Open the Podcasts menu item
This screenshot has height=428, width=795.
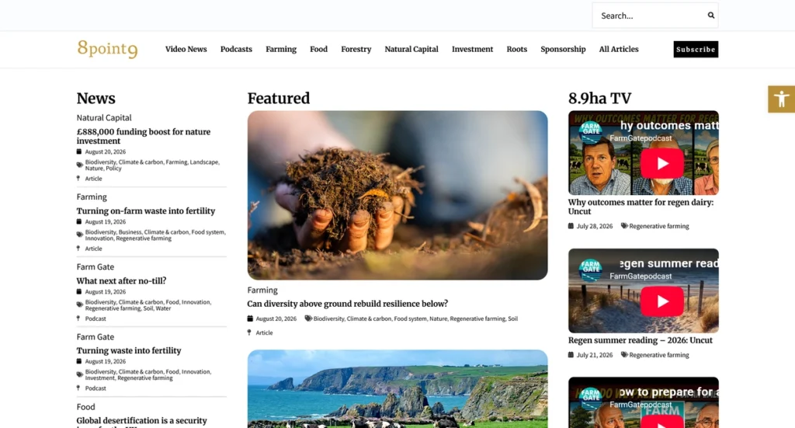click(x=236, y=49)
